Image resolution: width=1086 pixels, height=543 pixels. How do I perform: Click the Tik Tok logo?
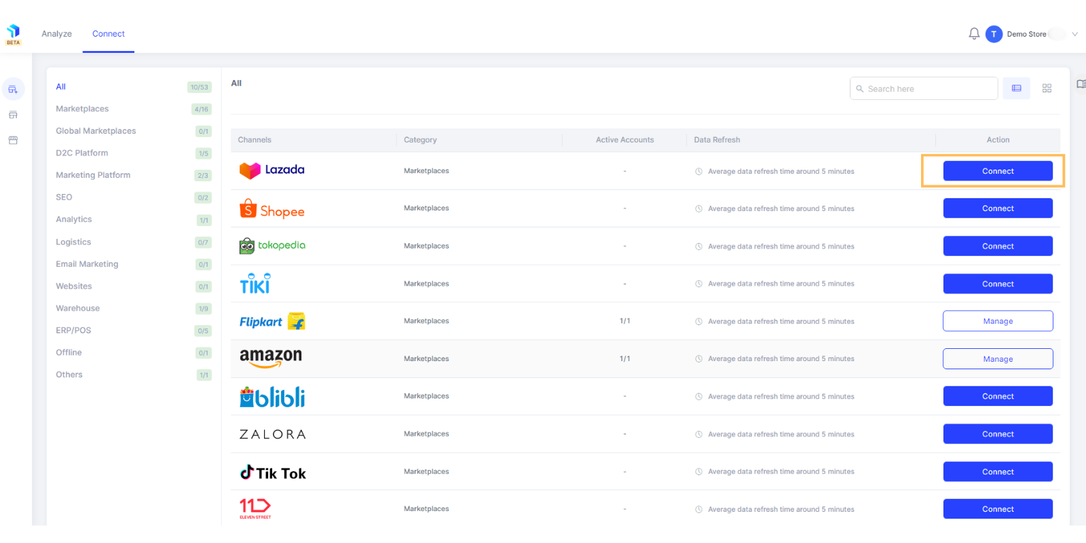point(273,472)
